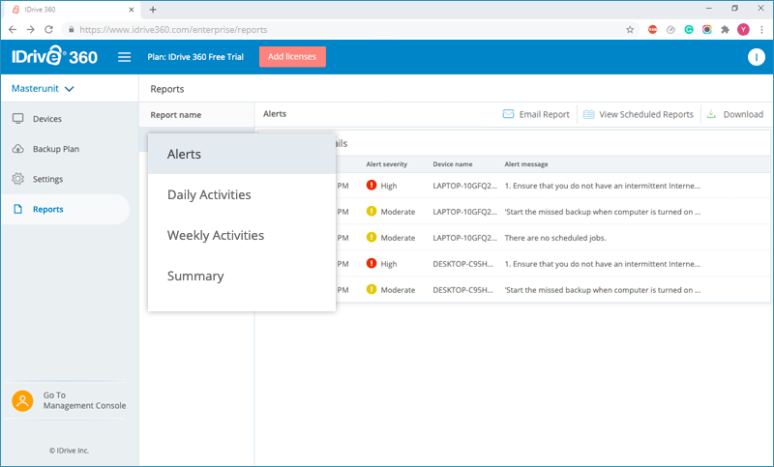The image size is (774, 467).
Task: Click the Grammarly extension icon
Action: 689,30
